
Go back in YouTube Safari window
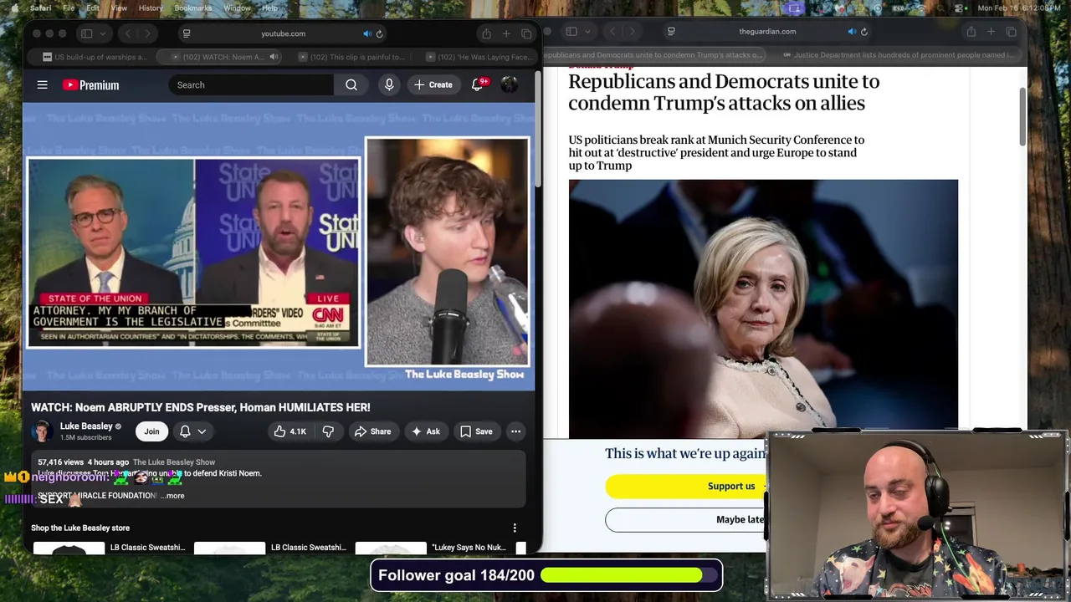pos(127,33)
